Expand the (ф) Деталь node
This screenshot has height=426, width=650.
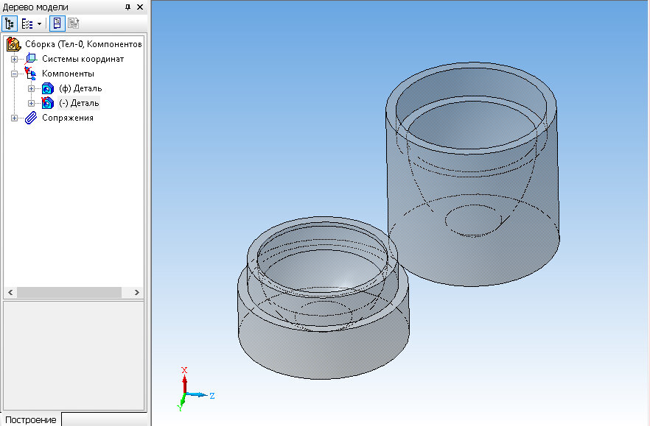click(31, 88)
